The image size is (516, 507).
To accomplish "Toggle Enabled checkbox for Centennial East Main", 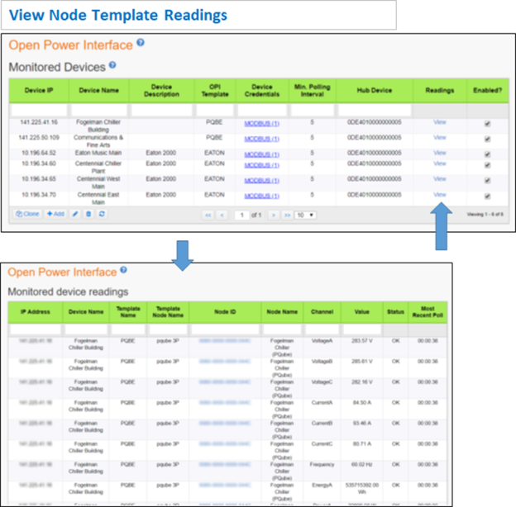I will [486, 195].
